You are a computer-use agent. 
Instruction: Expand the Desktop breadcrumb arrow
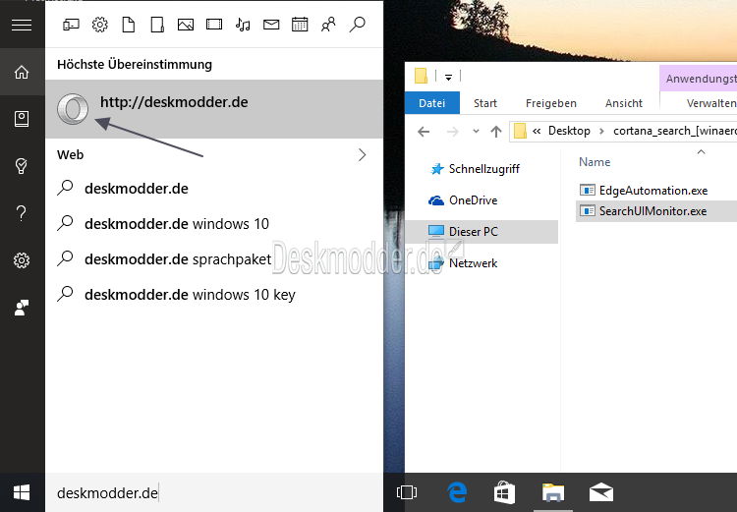pyautogui.click(x=601, y=131)
